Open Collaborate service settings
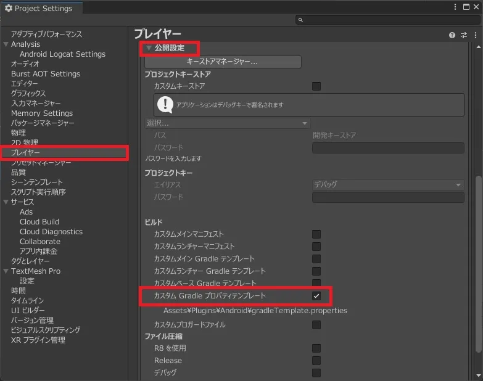483x381 pixels. tap(40, 242)
